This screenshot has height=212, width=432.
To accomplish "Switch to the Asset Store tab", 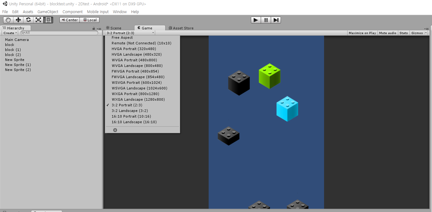I will (181, 28).
